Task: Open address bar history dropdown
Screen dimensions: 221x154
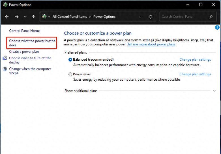Action: pos(140,17)
